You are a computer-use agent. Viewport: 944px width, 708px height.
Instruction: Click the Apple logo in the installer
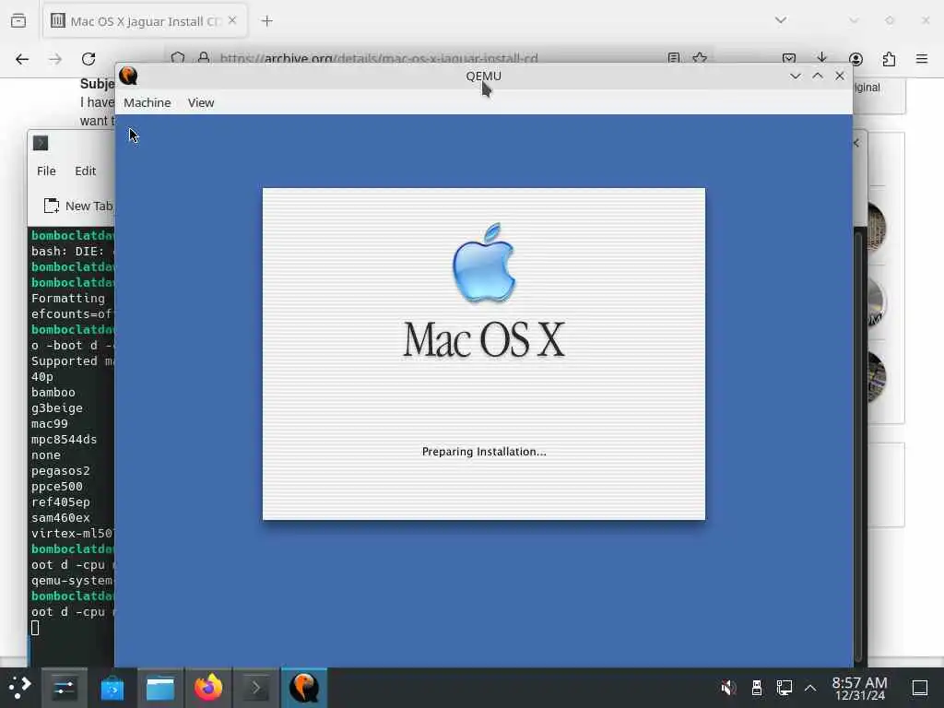coord(484,262)
